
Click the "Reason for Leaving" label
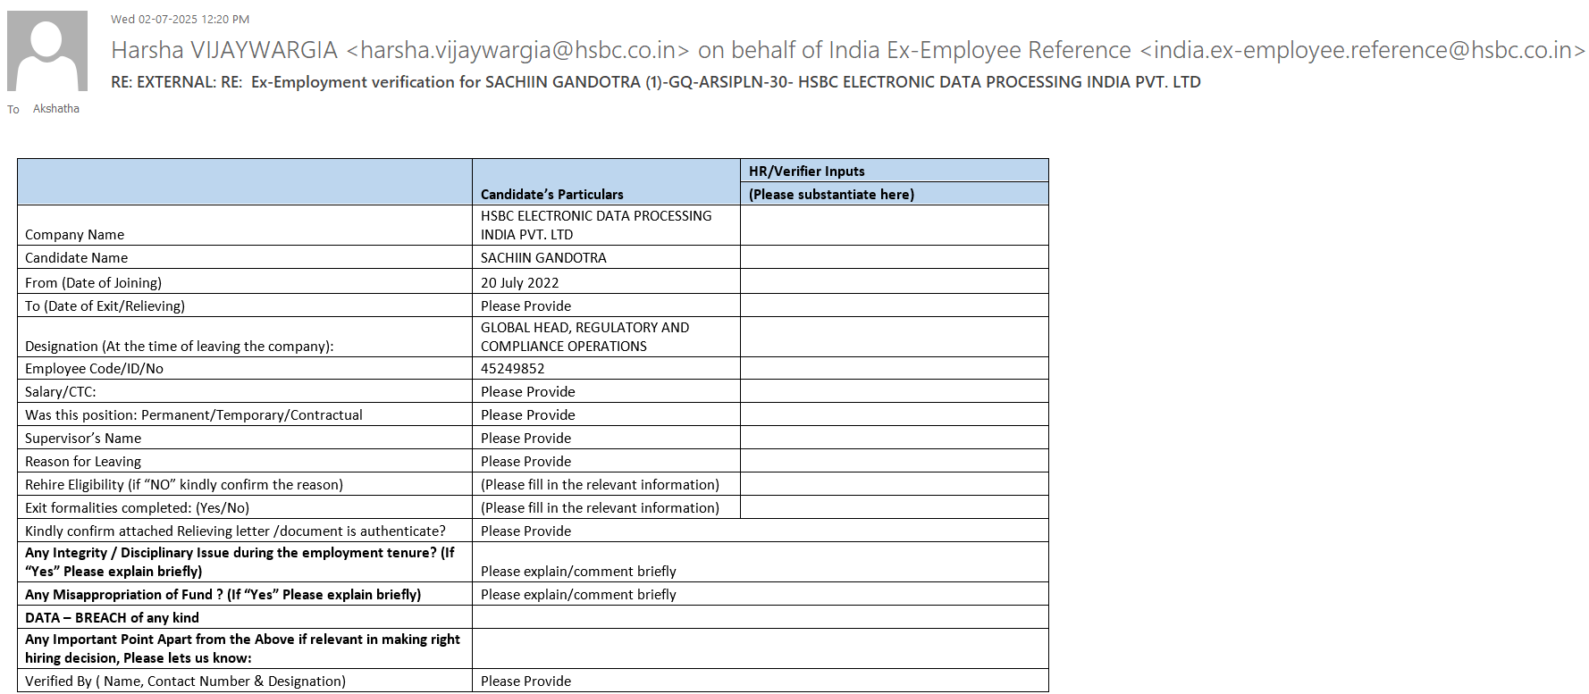point(83,461)
